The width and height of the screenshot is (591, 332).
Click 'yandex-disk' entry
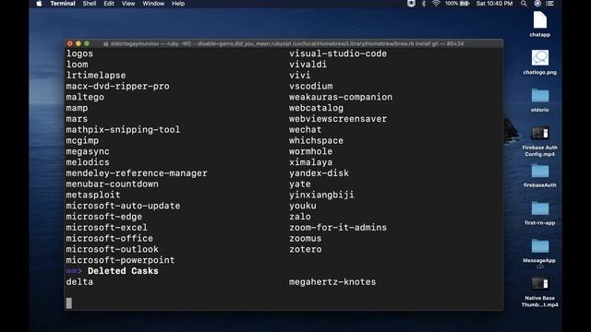pyautogui.click(x=319, y=173)
